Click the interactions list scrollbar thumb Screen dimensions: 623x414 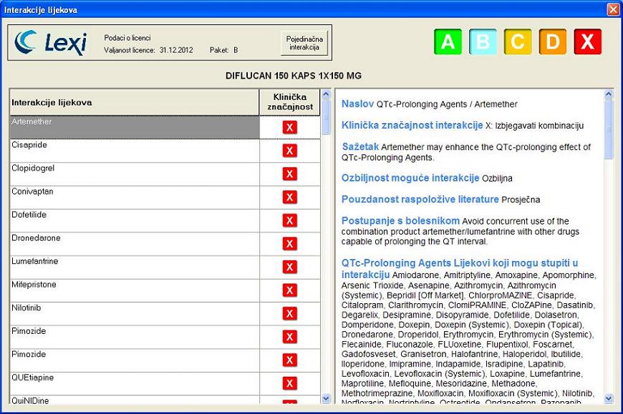326,117
